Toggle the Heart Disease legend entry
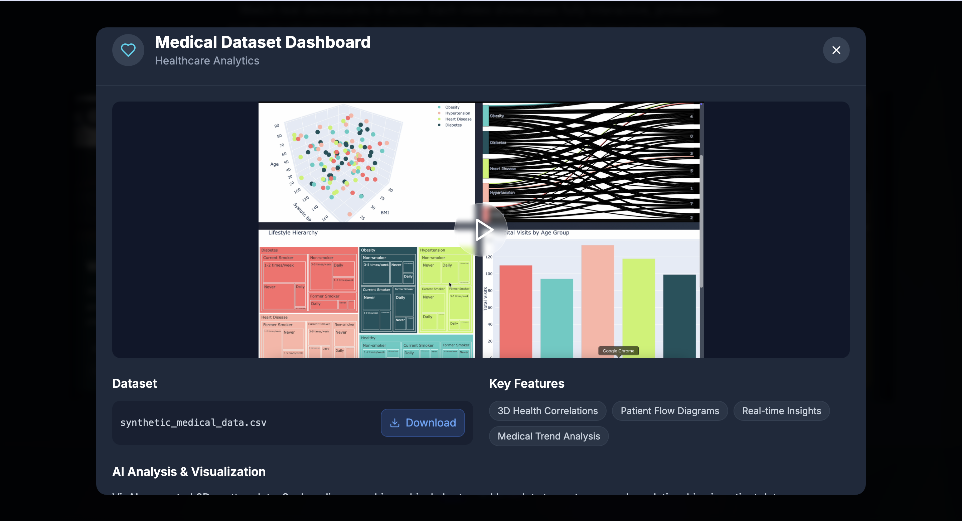This screenshot has height=521, width=962. pyautogui.click(x=458, y=119)
